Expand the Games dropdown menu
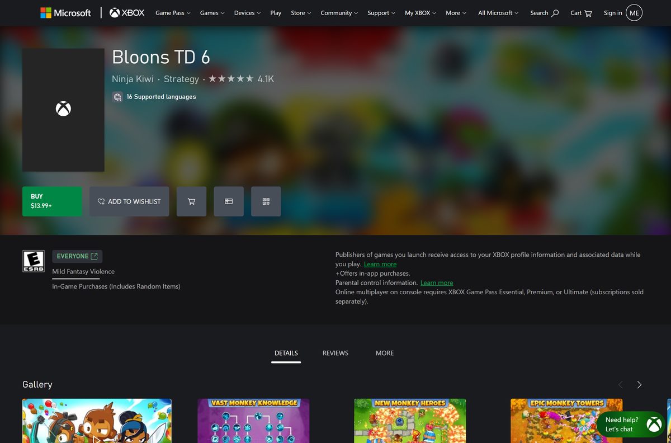 click(x=212, y=13)
